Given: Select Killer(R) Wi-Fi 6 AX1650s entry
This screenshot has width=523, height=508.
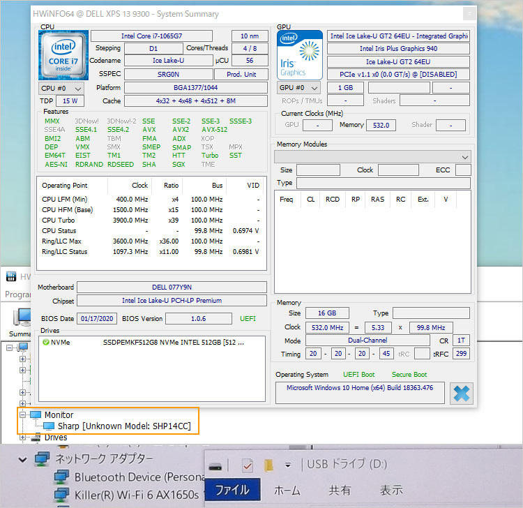Looking at the screenshot, I should pyautogui.click(x=137, y=495).
